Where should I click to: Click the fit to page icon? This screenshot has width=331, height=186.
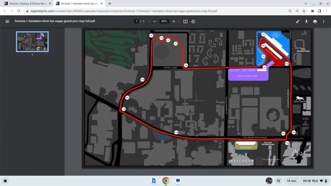[185, 21]
